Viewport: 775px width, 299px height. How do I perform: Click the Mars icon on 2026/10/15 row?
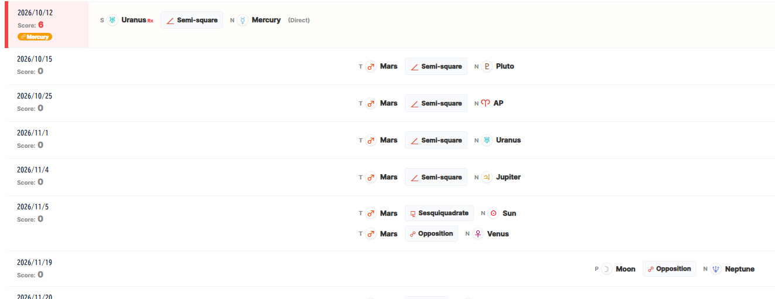click(x=371, y=66)
